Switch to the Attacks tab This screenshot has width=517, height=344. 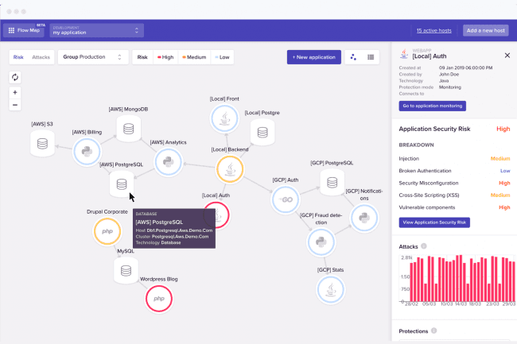(41, 57)
